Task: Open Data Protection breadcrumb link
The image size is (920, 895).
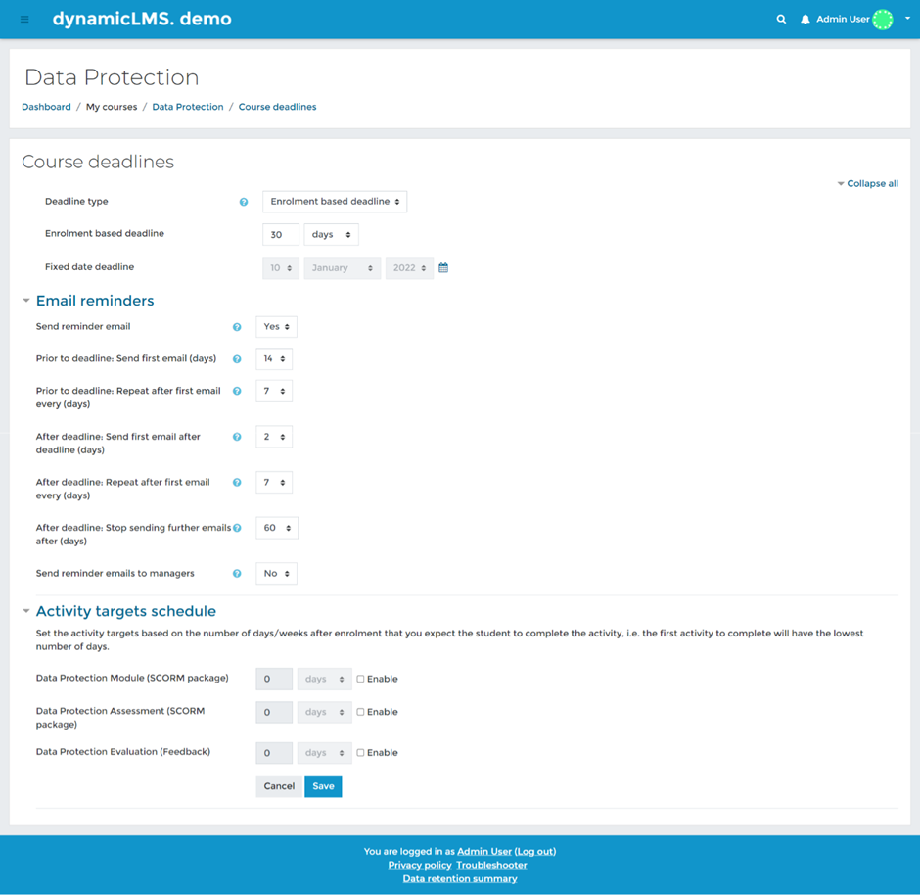Action: 188,107
